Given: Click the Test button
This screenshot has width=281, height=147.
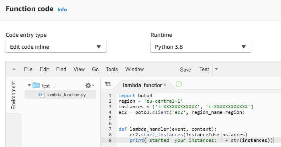Looking at the screenshot, I should click(204, 69).
